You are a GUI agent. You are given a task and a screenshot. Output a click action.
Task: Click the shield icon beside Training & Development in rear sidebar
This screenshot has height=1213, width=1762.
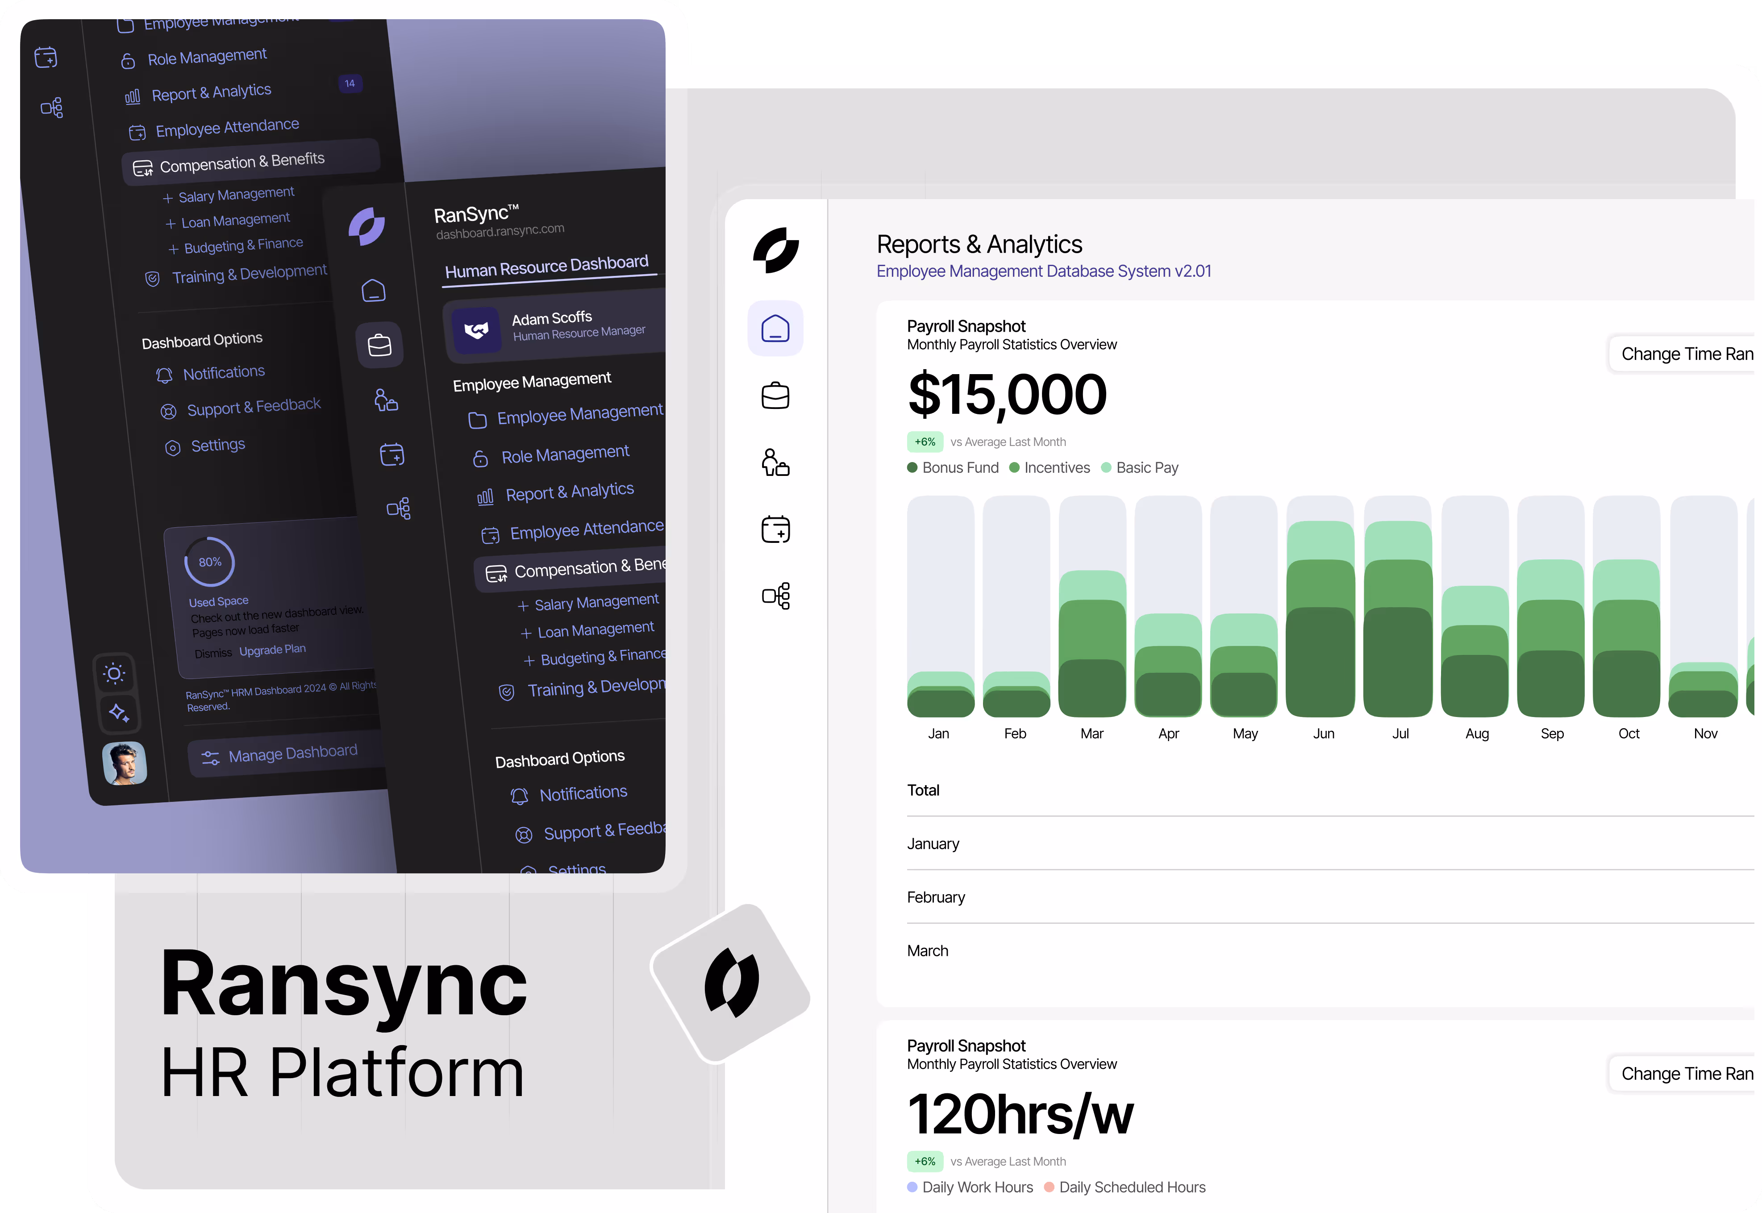tap(152, 279)
